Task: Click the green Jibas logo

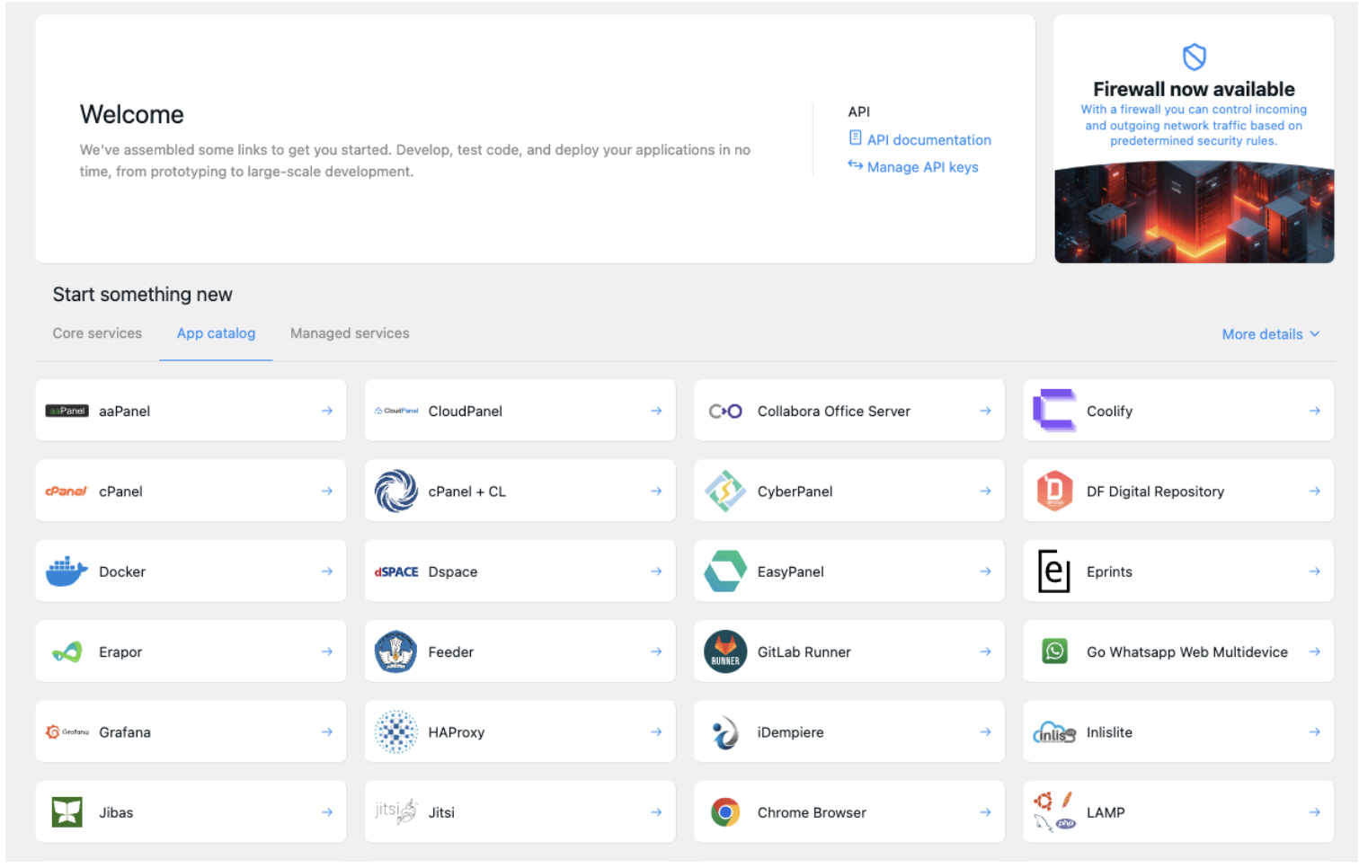Action: (x=67, y=812)
